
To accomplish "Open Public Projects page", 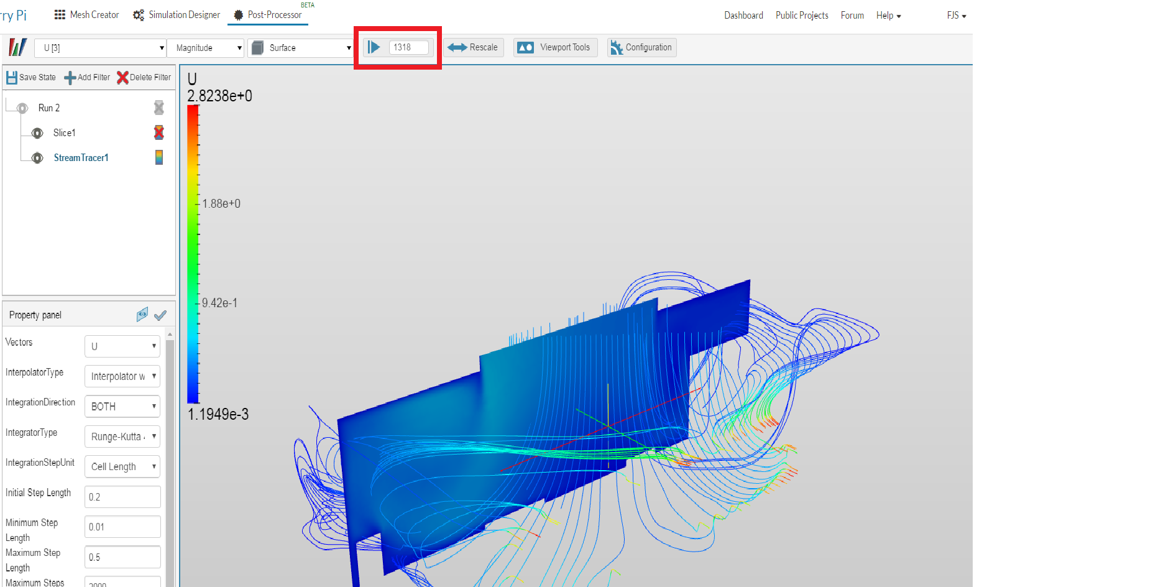I will point(802,16).
